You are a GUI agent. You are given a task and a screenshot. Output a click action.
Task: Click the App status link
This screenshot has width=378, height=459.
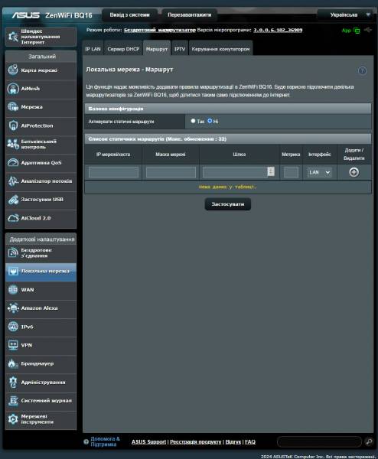pyautogui.click(x=347, y=31)
